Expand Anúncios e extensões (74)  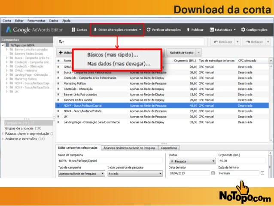point(3,139)
